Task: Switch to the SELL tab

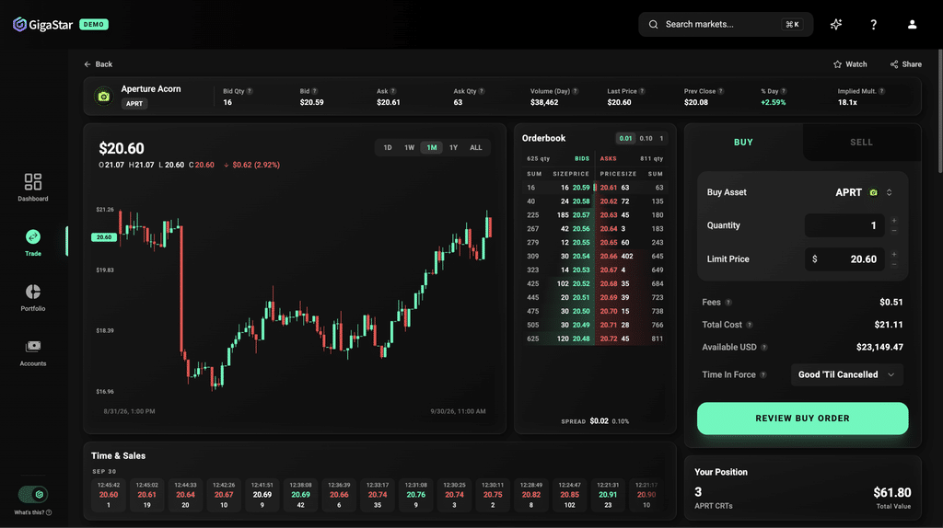Action: click(861, 143)
